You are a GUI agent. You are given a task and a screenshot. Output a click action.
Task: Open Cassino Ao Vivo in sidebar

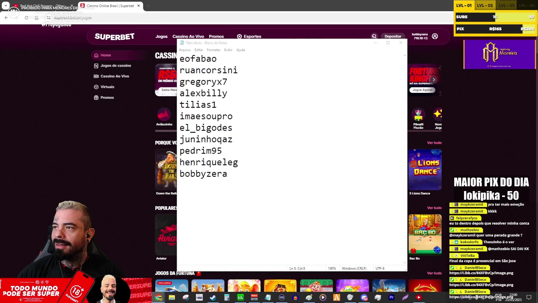pyautogui.click(x=112, y=76)
